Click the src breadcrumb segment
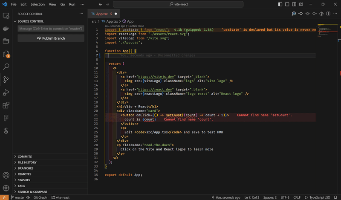 [x=94, y=21]
